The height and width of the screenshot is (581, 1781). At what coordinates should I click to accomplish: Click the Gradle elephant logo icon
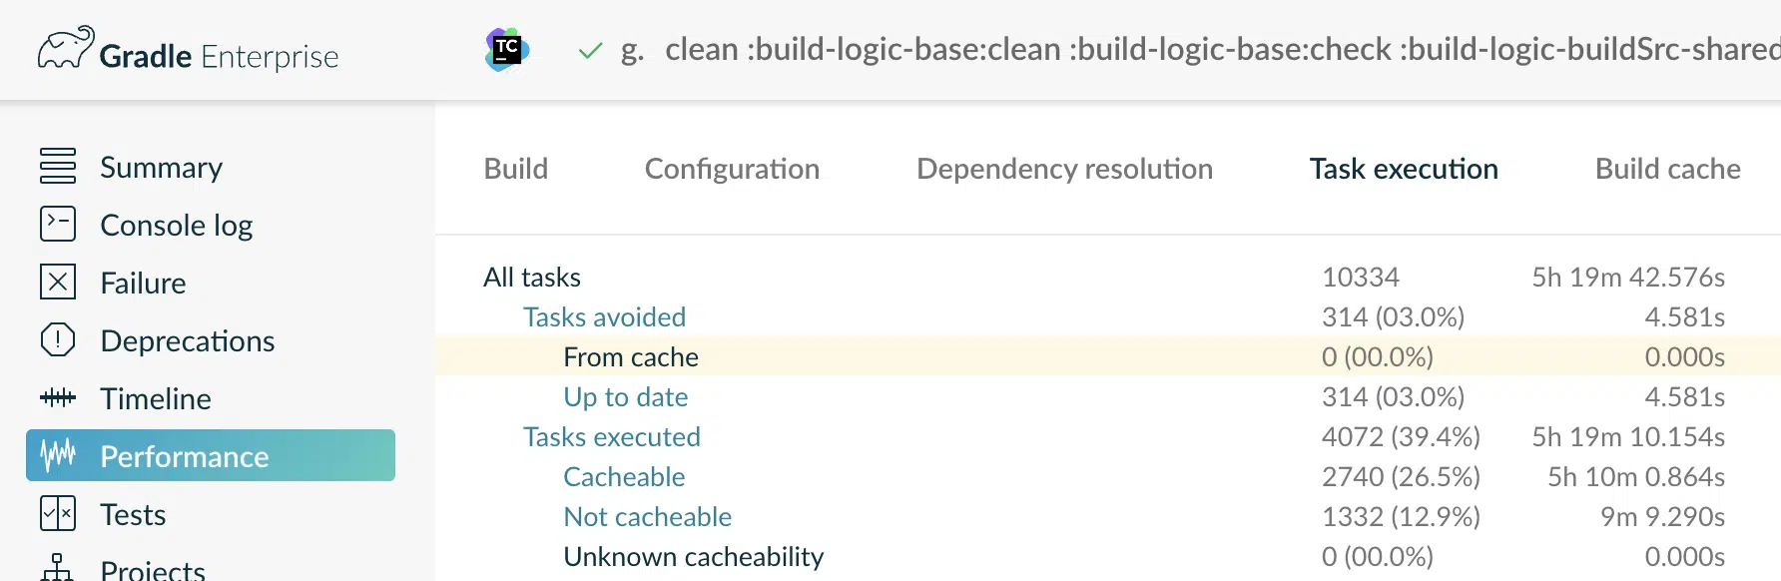(66, 48)
